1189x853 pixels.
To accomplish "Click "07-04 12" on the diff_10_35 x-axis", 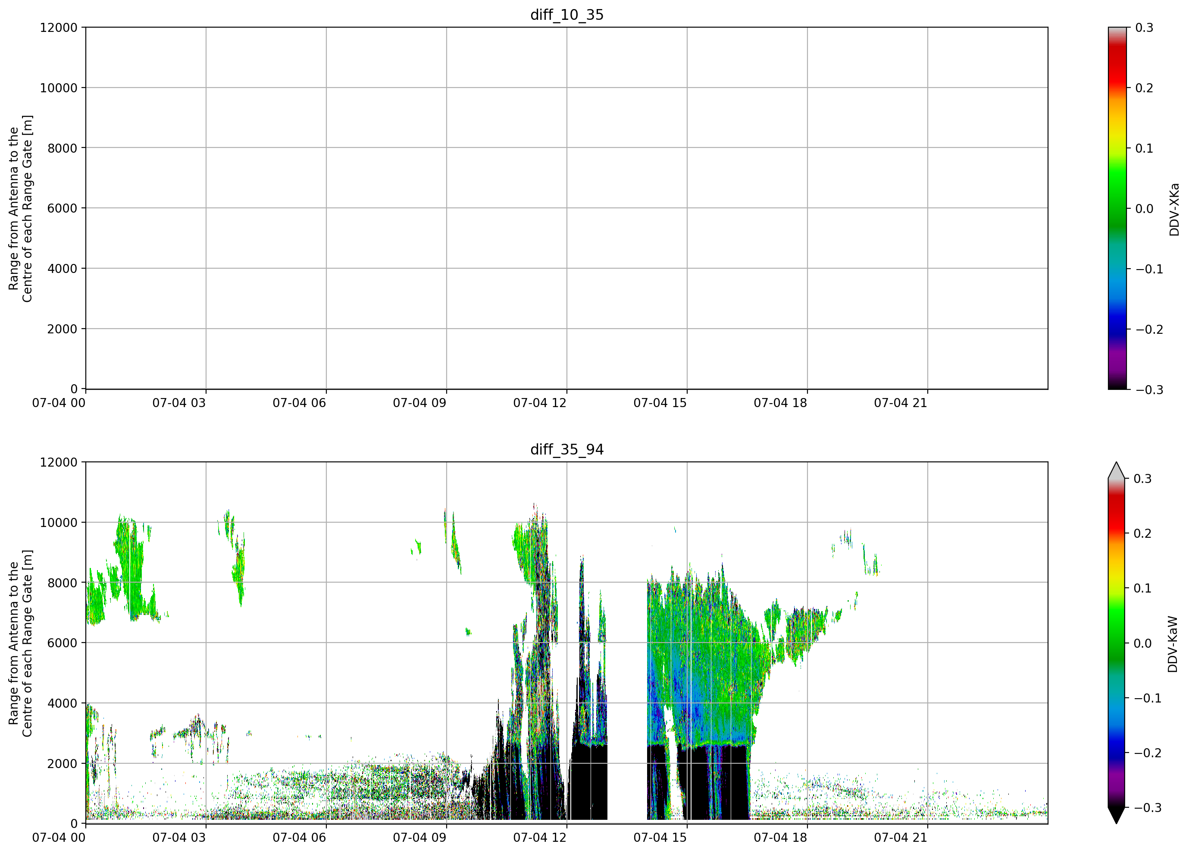I will coord(540,403).
